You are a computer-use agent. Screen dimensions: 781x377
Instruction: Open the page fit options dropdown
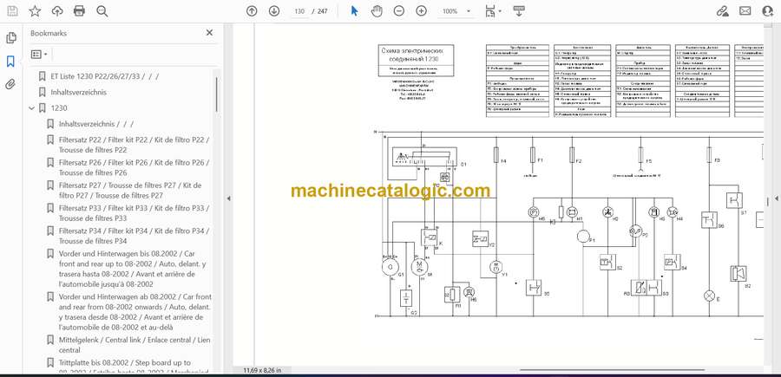[x=493, y=11]
